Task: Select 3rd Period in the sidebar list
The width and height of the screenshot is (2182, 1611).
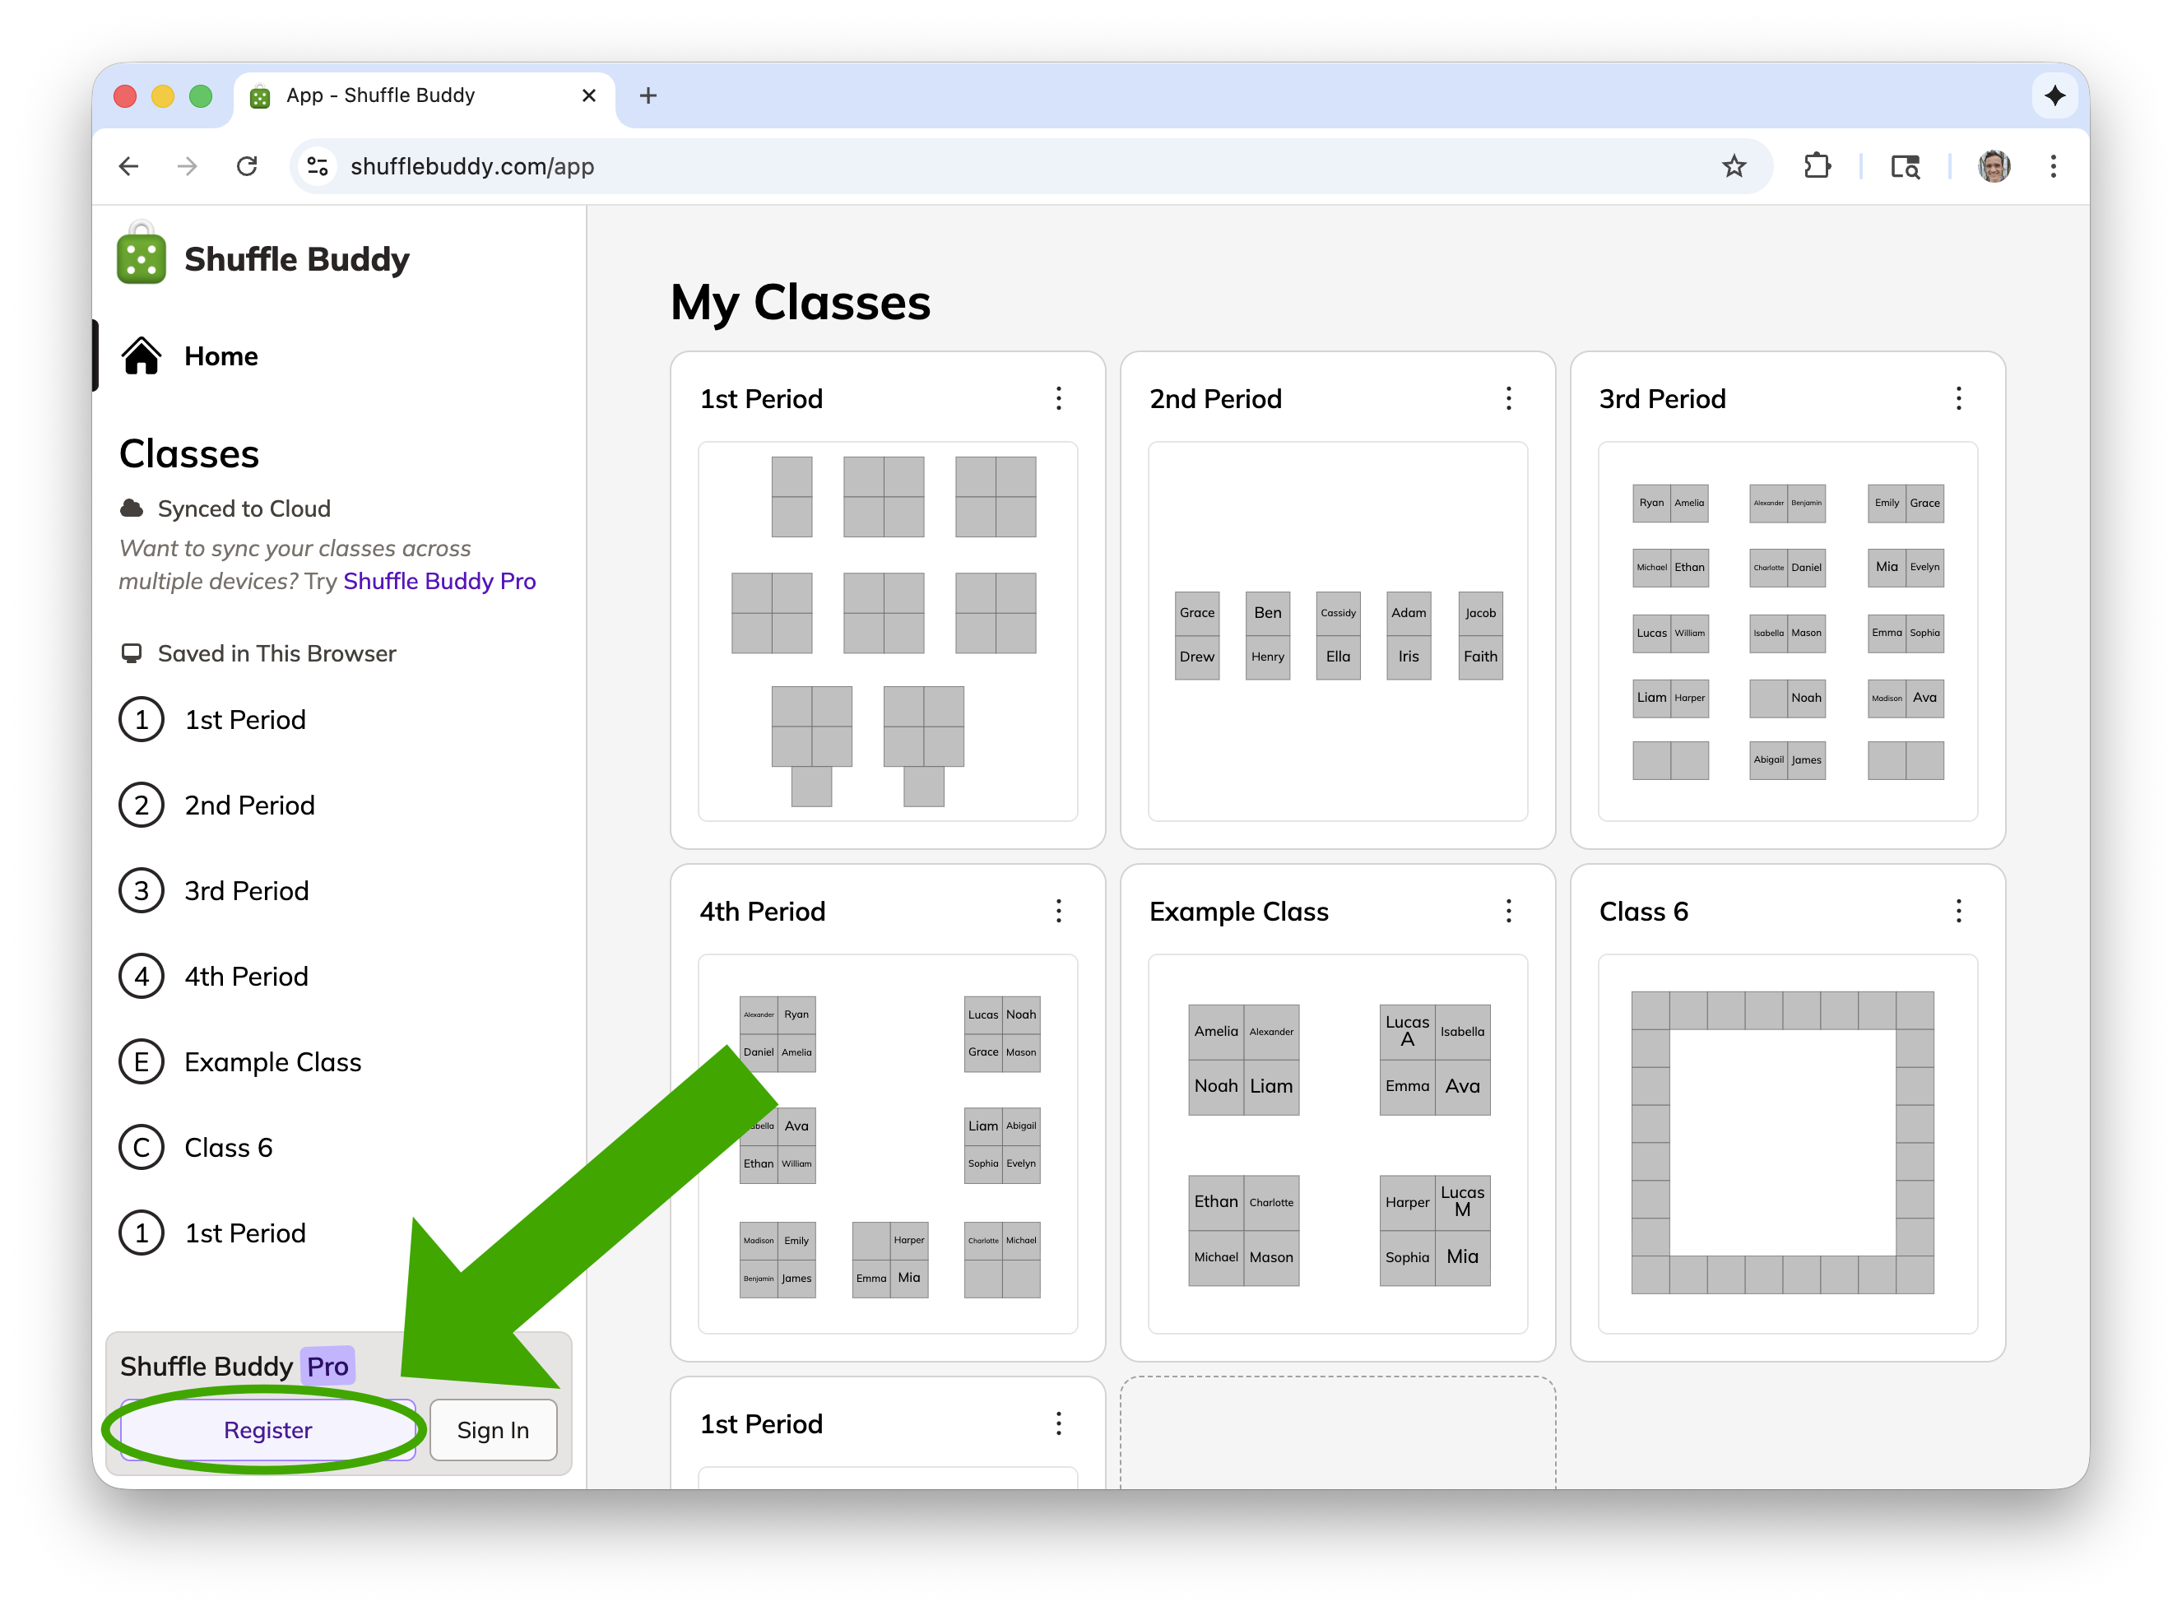Action: [x=246, y=891]
